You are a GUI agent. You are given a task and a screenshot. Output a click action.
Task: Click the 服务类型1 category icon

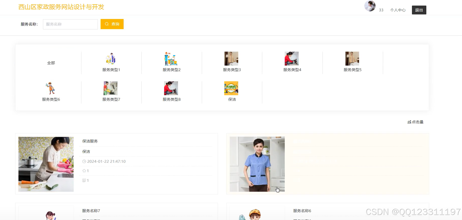pyautogui.click(x=111, y=59)
